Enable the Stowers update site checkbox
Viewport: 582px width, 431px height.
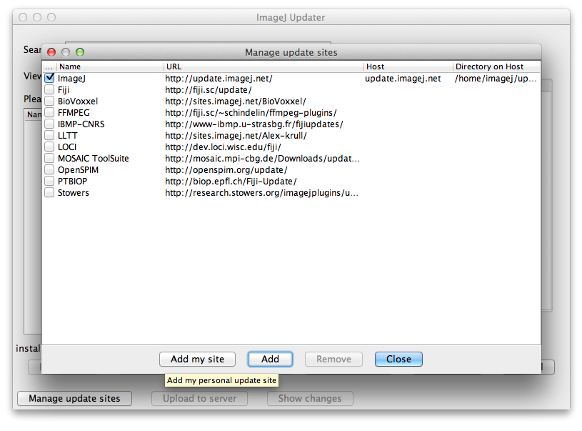(x=49, y=192)
